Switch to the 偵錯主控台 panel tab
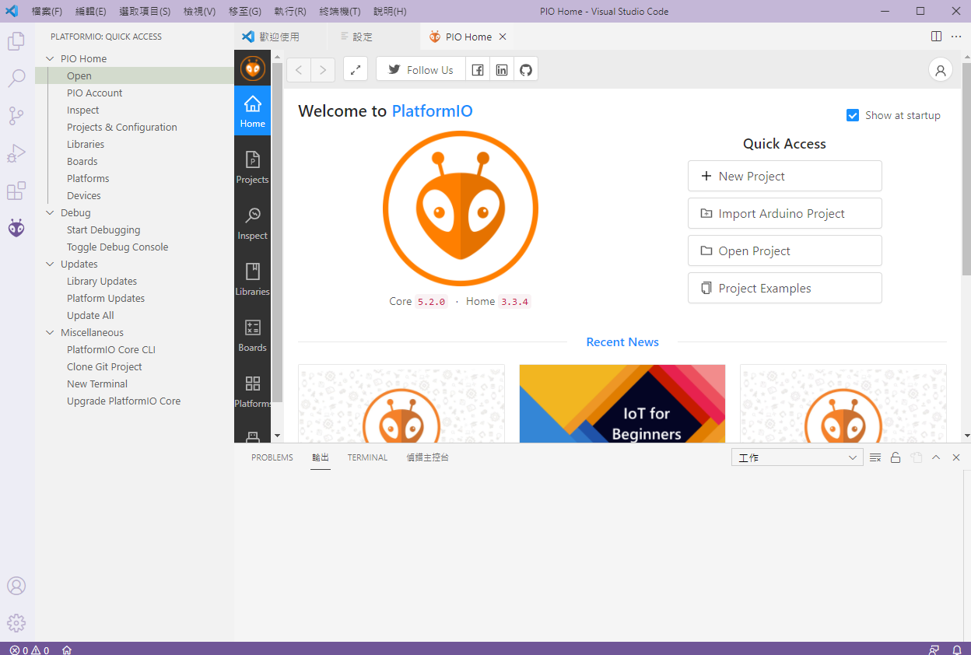Image resolution: width=971 pixels, height=655 pixels. pyautogui.click(x=427, y=457)
